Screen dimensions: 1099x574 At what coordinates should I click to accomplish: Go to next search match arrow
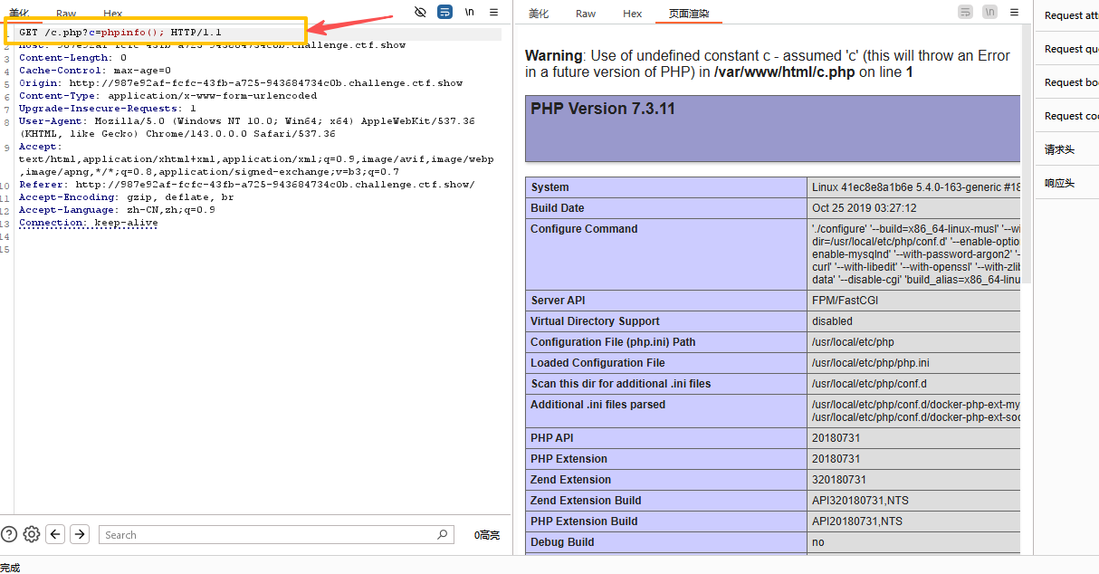tap(80, 534)
